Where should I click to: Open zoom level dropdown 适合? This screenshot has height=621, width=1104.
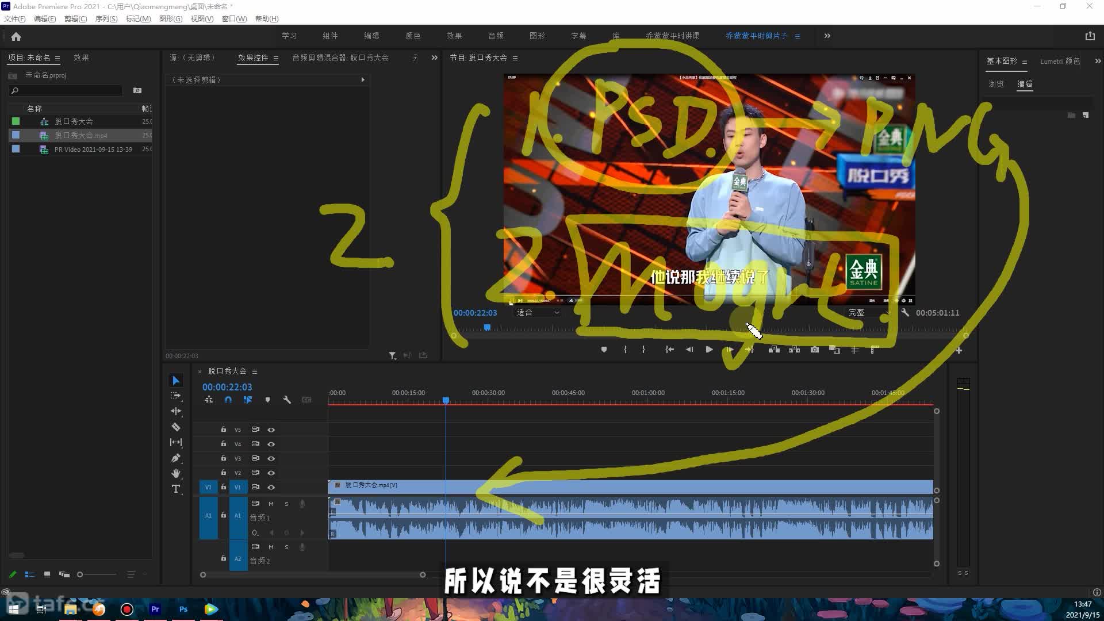click(537, 312)
